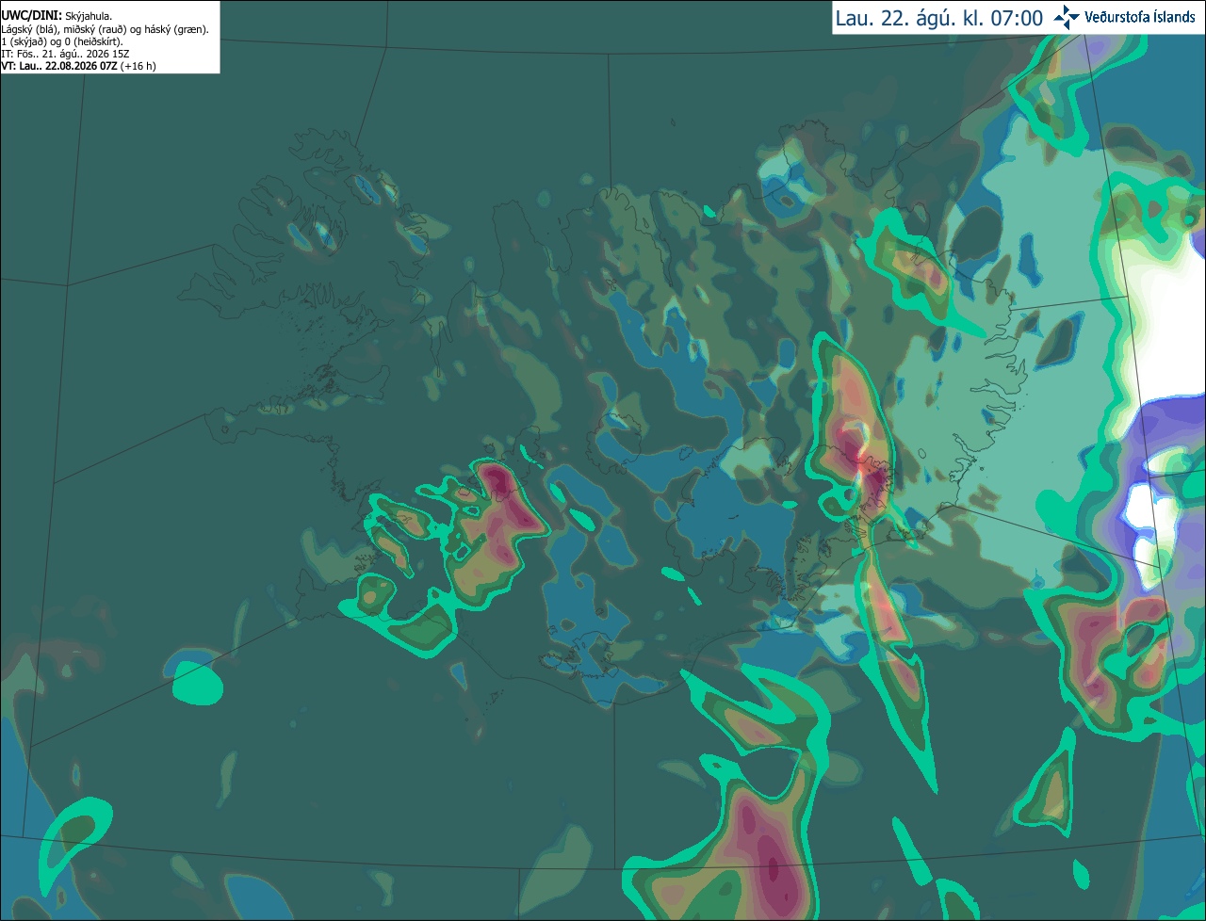The width and height of the screenshot is (1206, 921).
Task: Click the valid time line VT 22.08.2026 07Z
Action: 78,66
